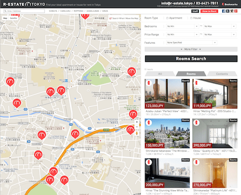Switch to the Contents results tab
The width and height of the screenshot is (241, 195).
222,74
